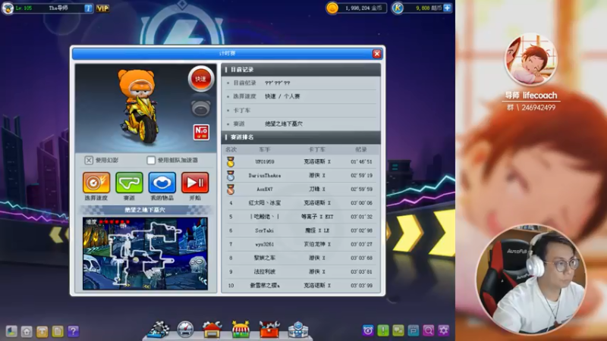This screenshot has width=607, height=341.
Task: Click the record time 03' 00' 06
Action: coord(361,203)
